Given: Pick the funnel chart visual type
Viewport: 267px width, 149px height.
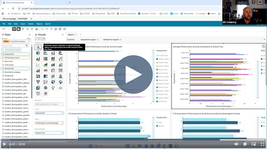Looking at the screenshot, I should [x=38, y=82].
